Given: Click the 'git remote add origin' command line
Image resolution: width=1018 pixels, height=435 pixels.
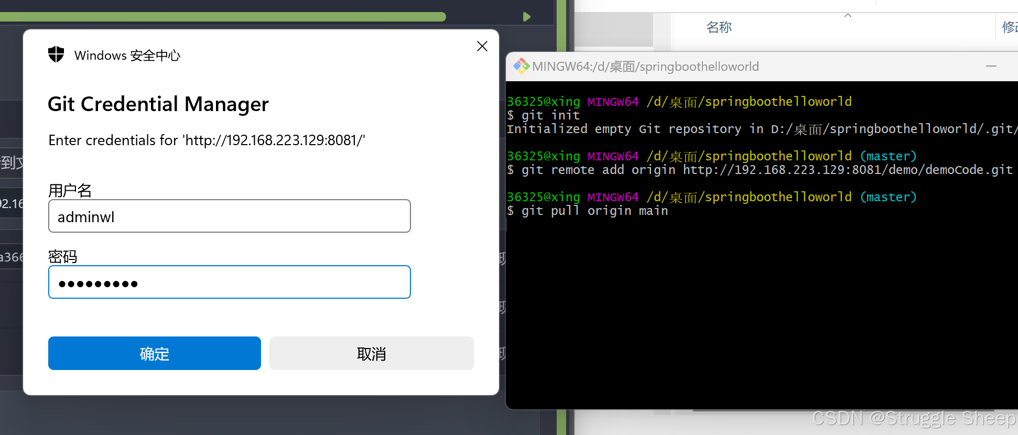Looking at the screenshot, I should 760,170.
